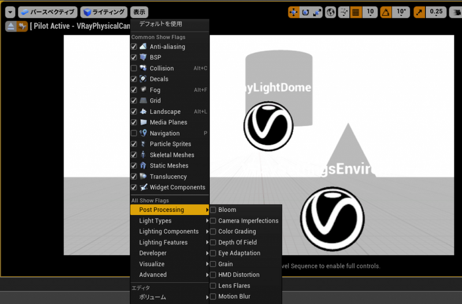Uncheck the BSP show flag
Screen dimensions: 462x304
[134, 57]
